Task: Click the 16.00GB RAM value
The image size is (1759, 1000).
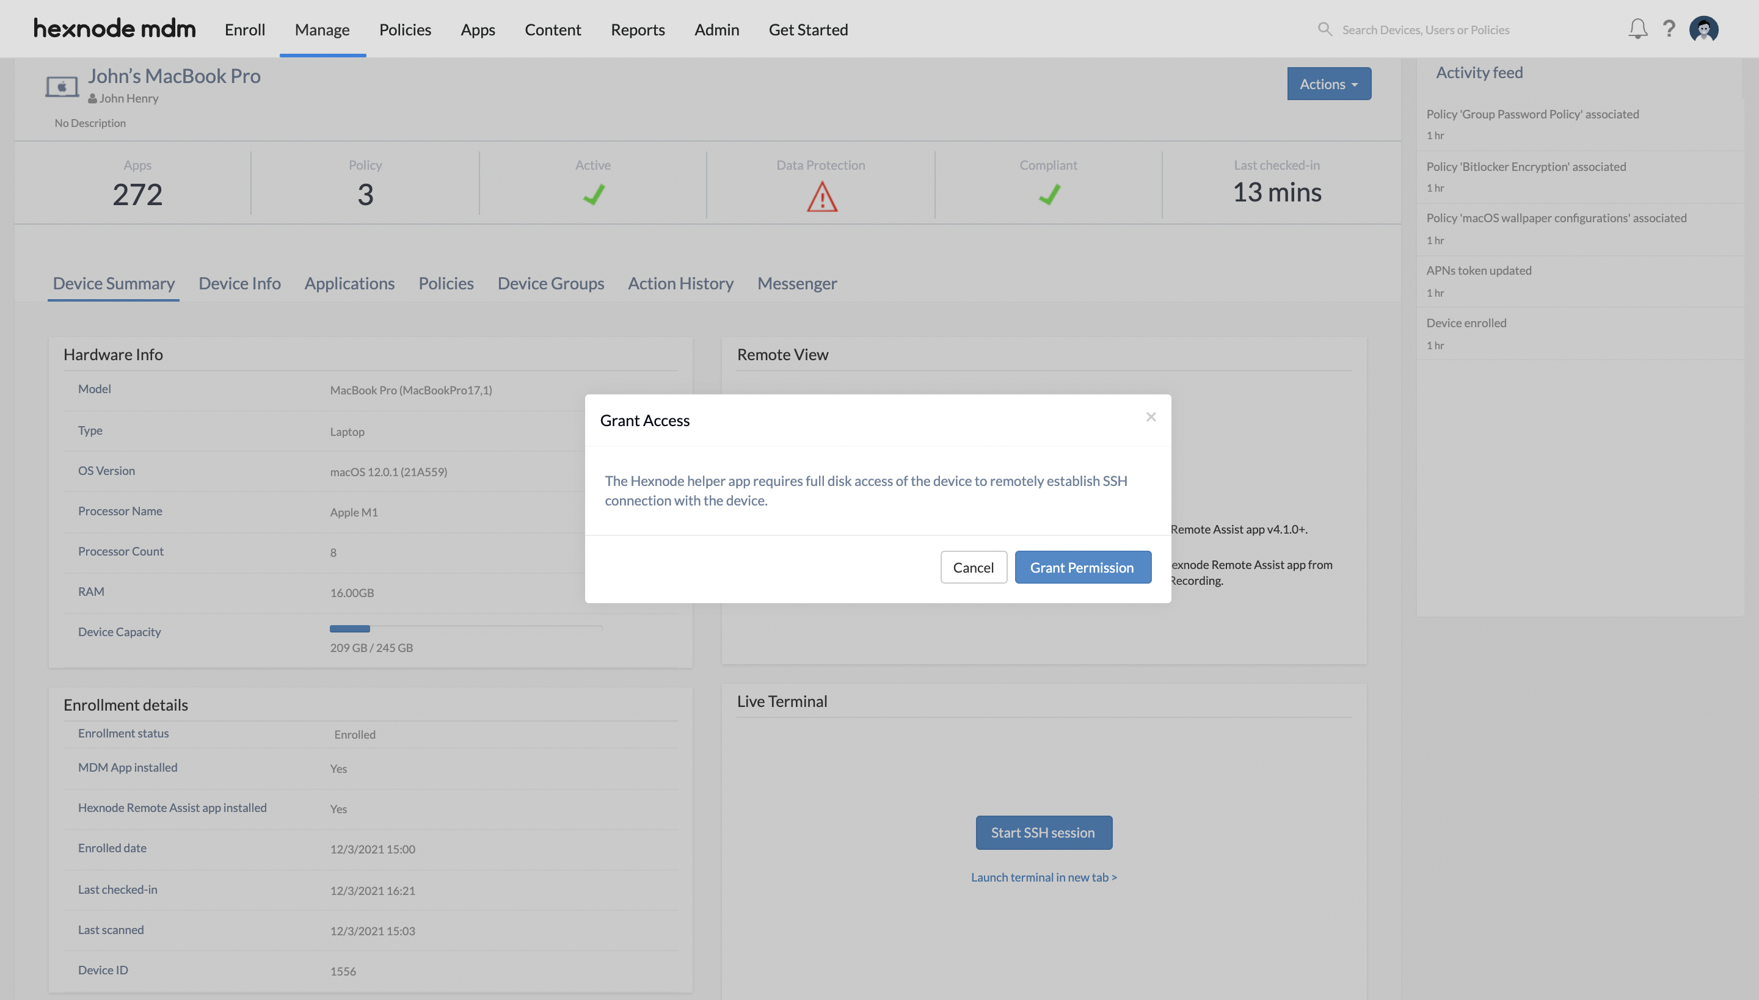Action: pos(352,593)
